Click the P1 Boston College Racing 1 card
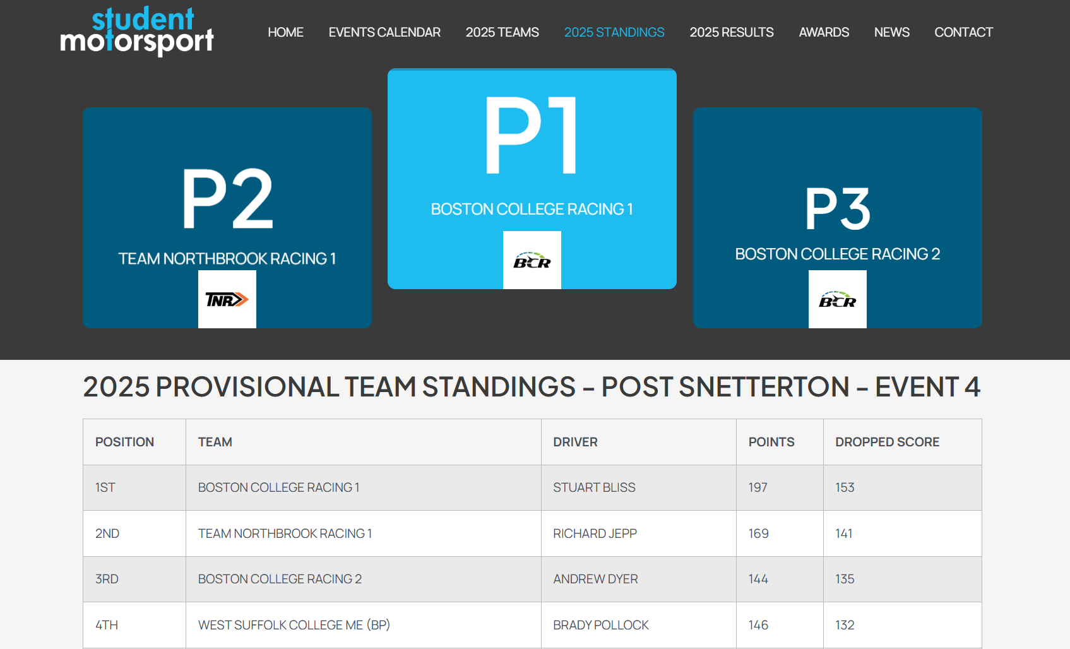 point(532,179)
